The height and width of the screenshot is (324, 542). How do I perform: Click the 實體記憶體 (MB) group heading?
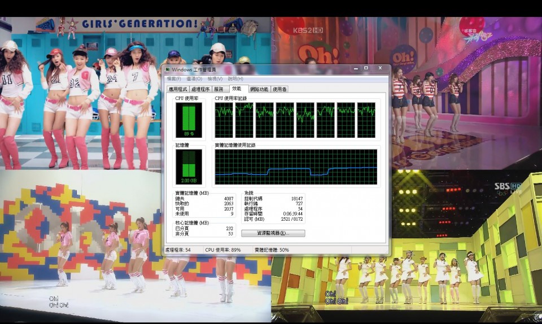pyautogui.click(x=192, y=193)
